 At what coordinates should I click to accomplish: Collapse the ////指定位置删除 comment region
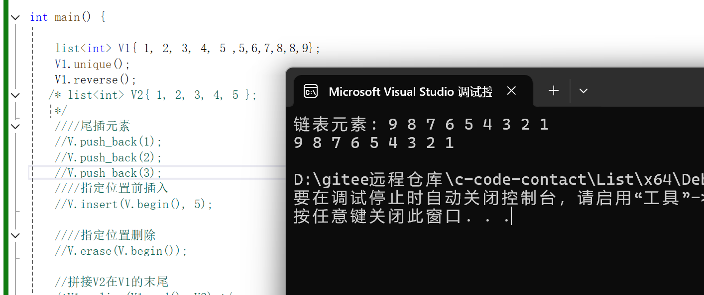[15, 235]
